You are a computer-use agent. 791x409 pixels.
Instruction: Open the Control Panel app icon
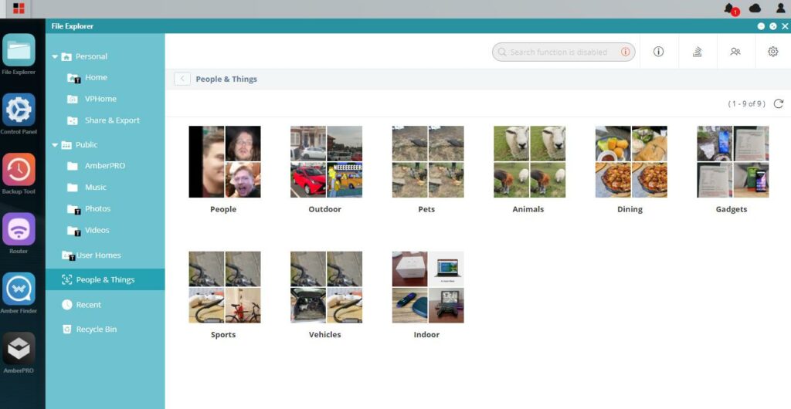click(x=19, y=110)
